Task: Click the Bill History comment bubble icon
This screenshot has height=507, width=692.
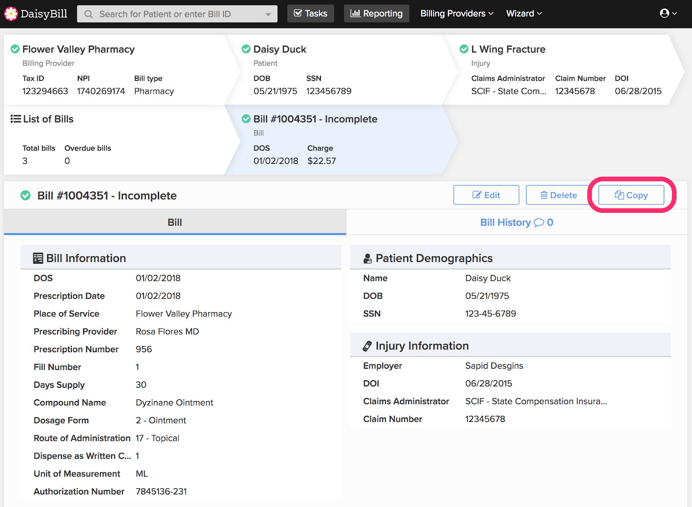Action: click(x=539, y=223)
